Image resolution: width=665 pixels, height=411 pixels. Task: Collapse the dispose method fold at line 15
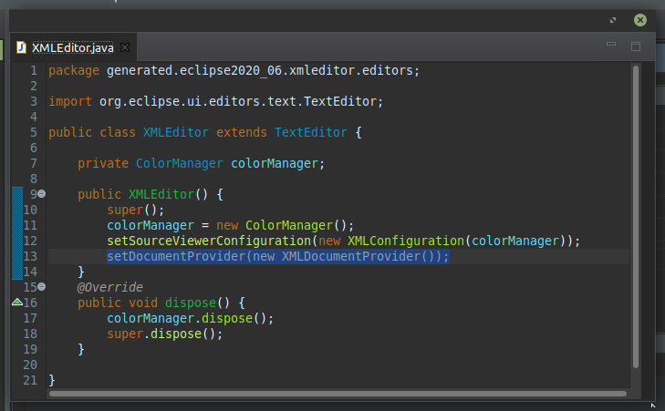pos(42,287)
